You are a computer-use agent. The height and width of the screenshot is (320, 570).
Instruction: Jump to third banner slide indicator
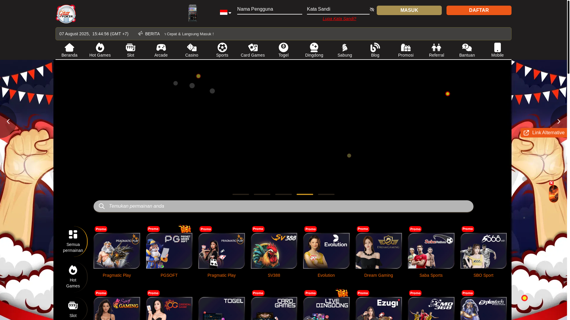tap(284, 194)
